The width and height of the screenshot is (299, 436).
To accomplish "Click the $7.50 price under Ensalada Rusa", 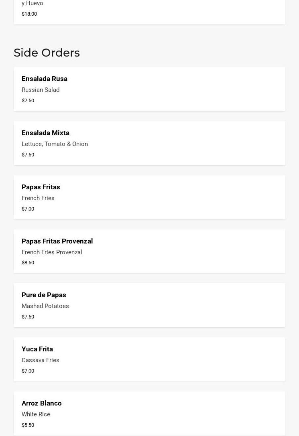I will (x=28, y=100).
